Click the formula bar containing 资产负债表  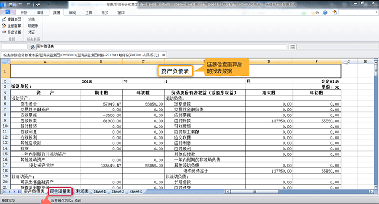pyautogui.click(x=161, y=47)
